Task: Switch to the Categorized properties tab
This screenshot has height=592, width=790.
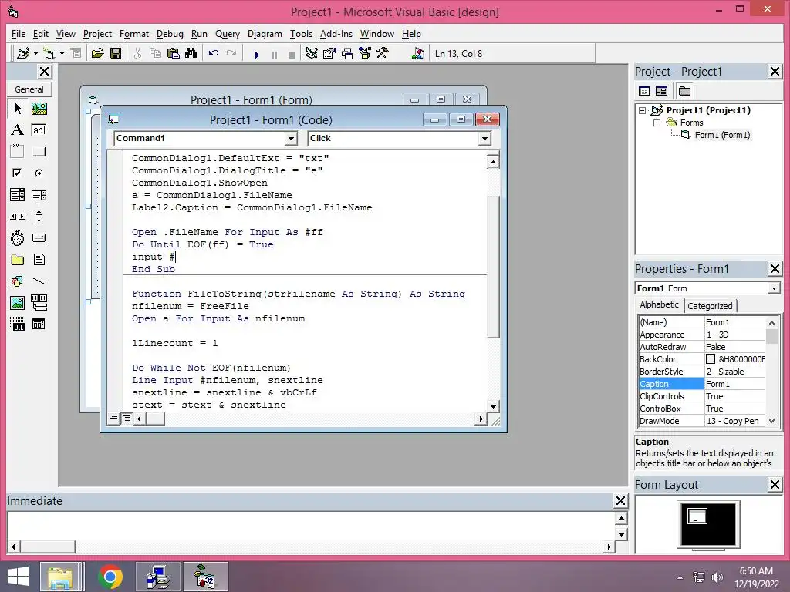Action: click(x=710, y=305)
